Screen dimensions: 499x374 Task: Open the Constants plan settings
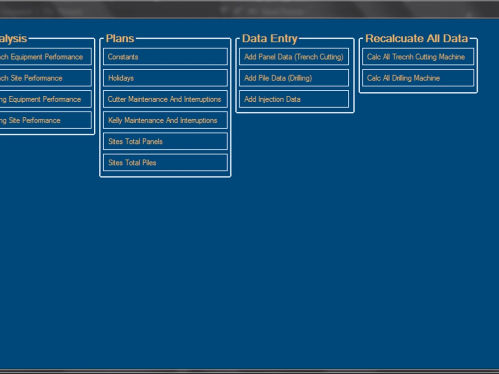(165, 56)
